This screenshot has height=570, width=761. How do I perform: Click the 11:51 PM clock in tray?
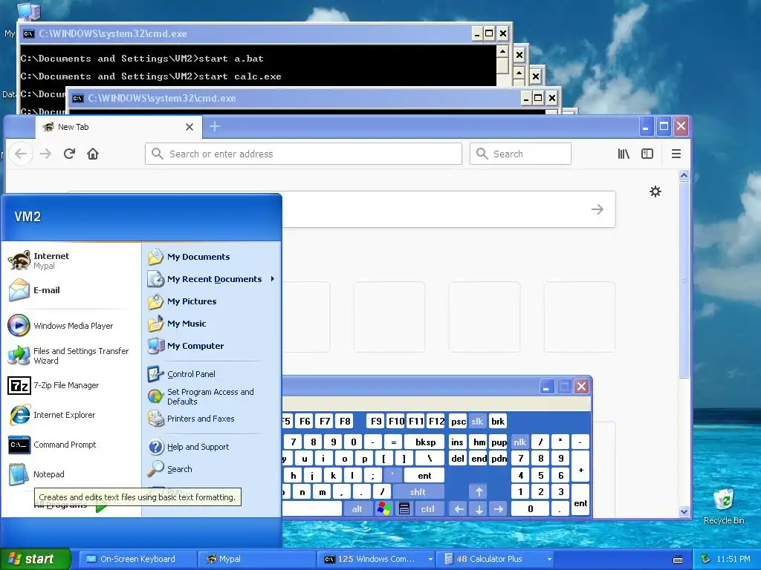[x=734, y=560]
